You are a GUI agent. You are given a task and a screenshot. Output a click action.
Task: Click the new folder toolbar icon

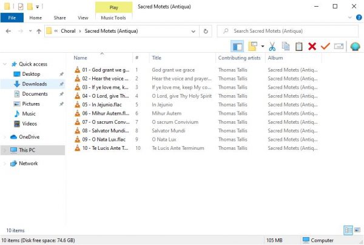(x=252, y=47)
